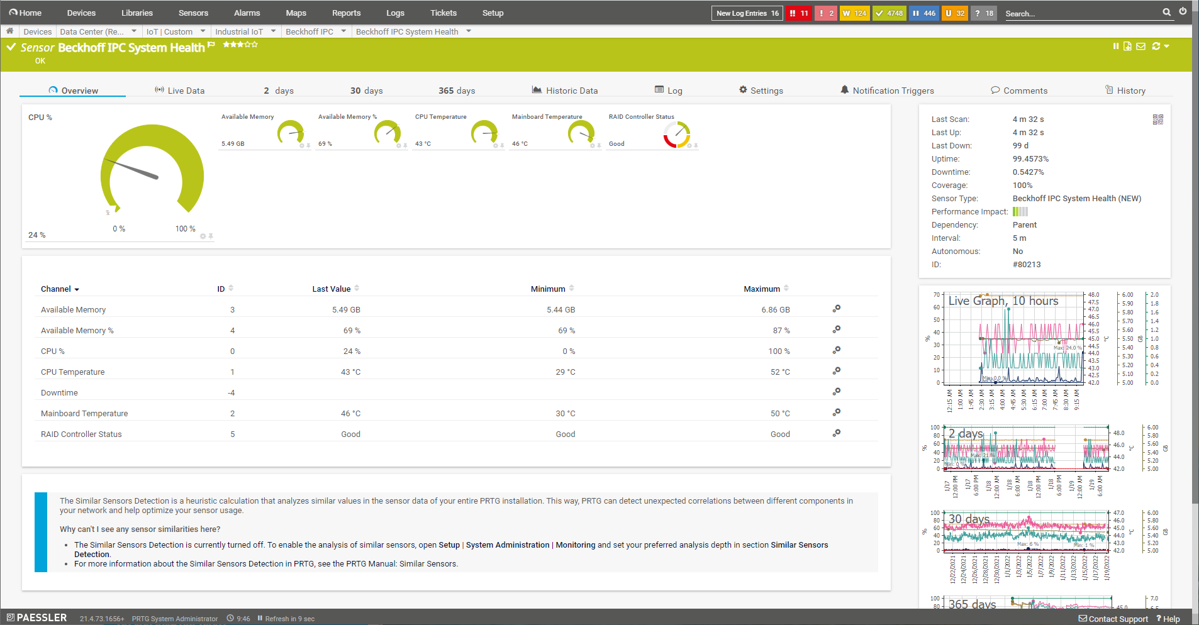1199x625 pixels.
Task: Click the add ticket document icon
Action: click(x=1127, y=46)
